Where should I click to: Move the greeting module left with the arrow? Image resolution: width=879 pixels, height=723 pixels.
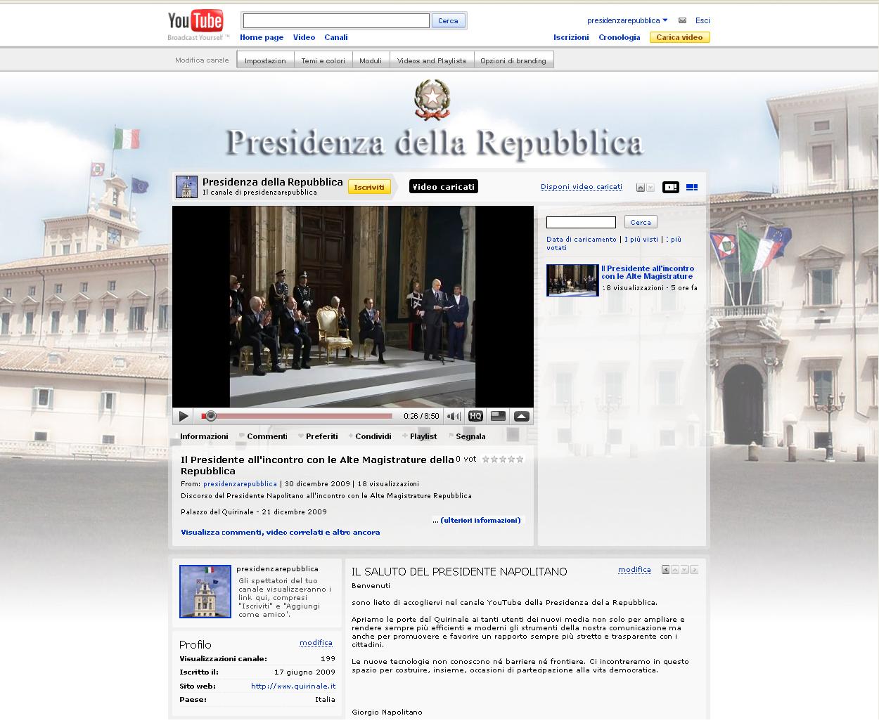coord(665,570)
